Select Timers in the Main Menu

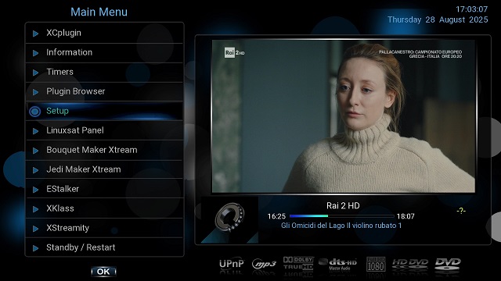(x=104, y=72)
